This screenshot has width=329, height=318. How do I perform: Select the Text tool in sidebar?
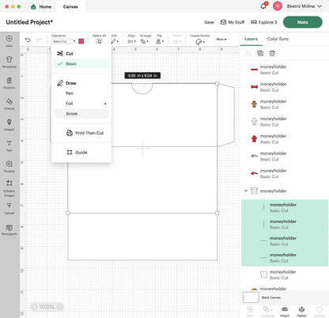pyautogui.click(x=9, y=146)
